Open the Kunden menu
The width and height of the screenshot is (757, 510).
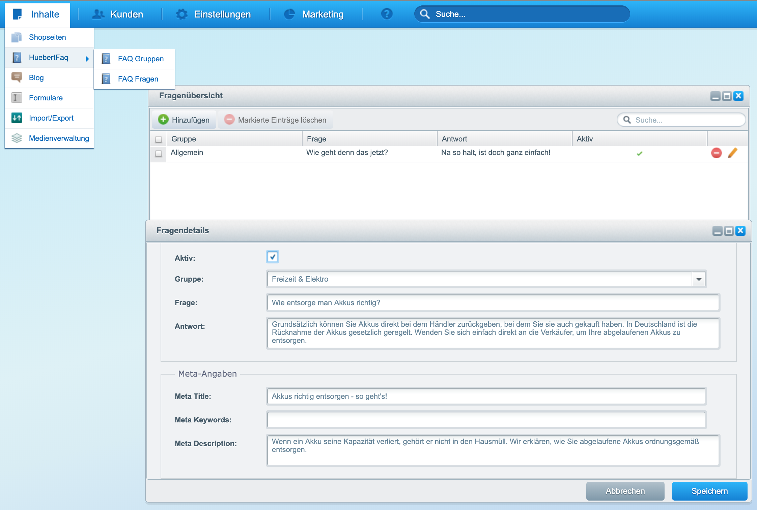[118, 14]
